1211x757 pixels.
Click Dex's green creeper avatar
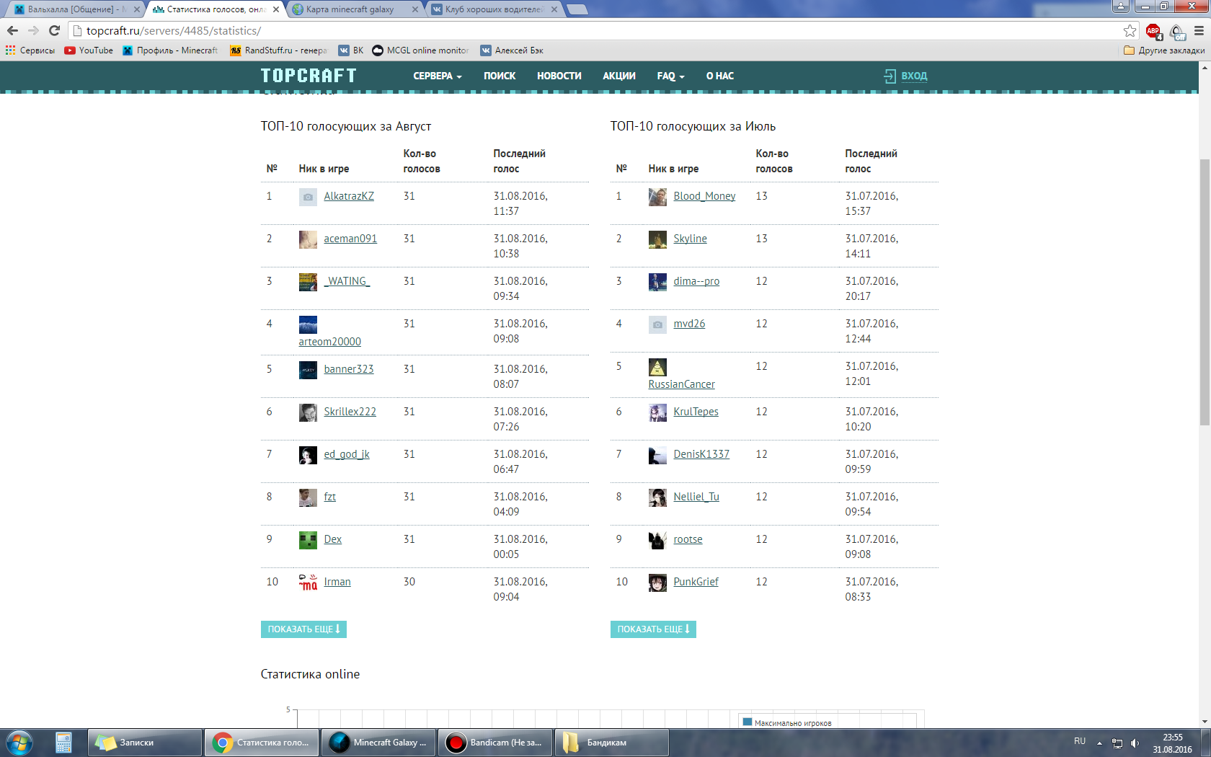pyautogui.click(x=308, y=540)
